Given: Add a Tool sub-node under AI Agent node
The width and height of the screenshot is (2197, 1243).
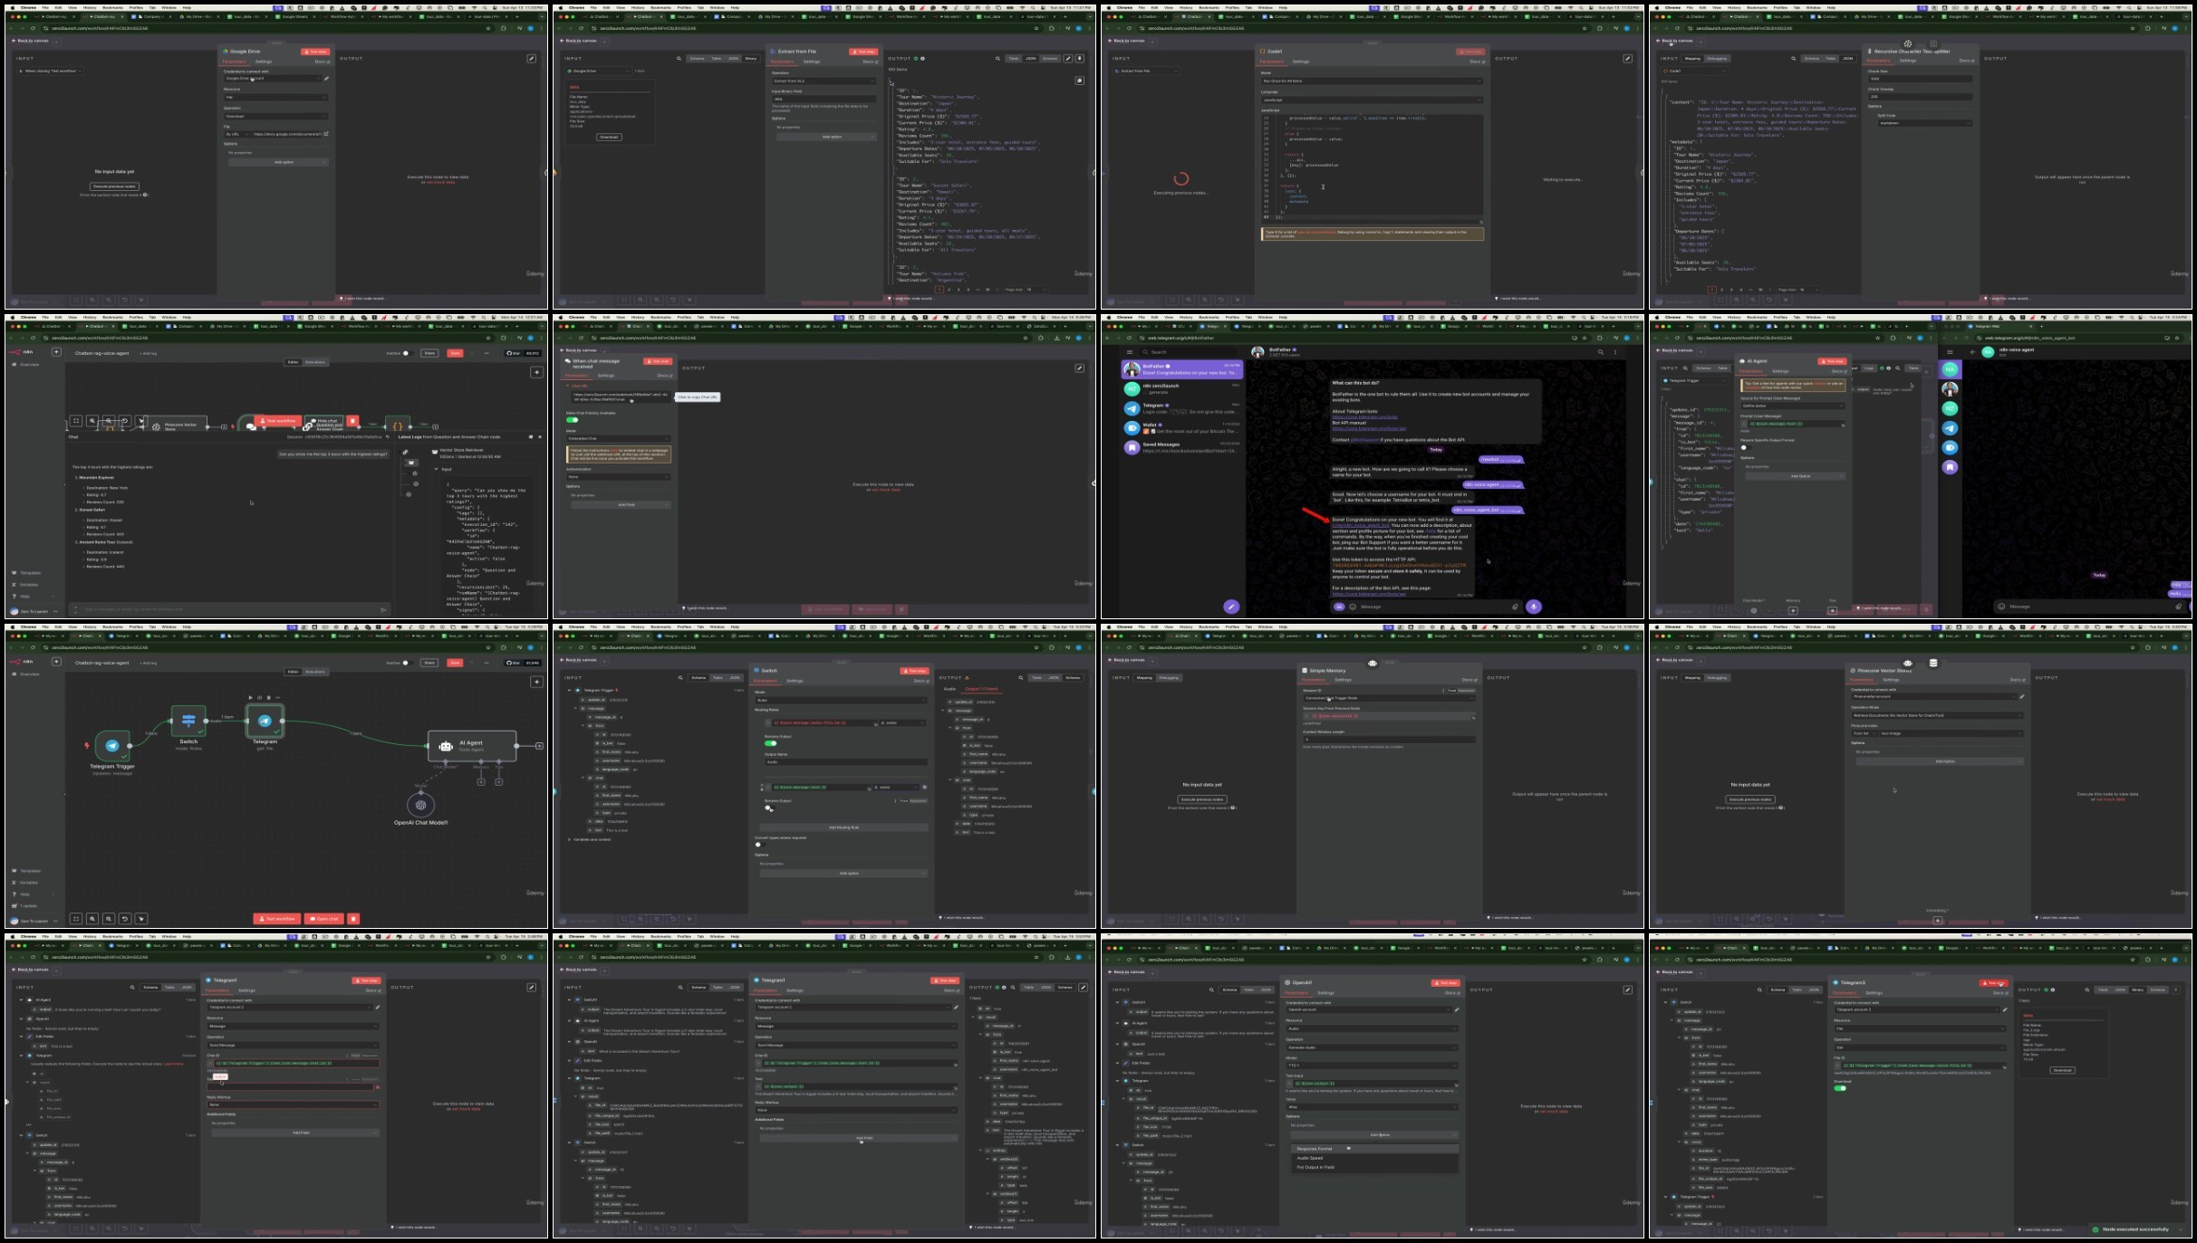Looking at the screenshot, I should pos(498,781).
